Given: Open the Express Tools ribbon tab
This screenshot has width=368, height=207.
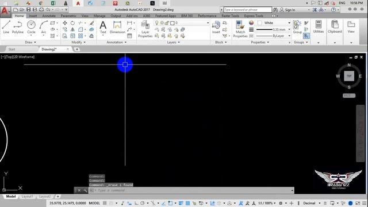Looking at the screenshot, I should coord(254,16).
